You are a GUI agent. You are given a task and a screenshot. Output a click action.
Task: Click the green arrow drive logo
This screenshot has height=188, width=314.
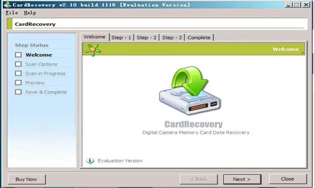click(191, 91)
